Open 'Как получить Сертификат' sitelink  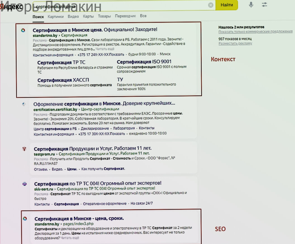click(x=103, y=169)
